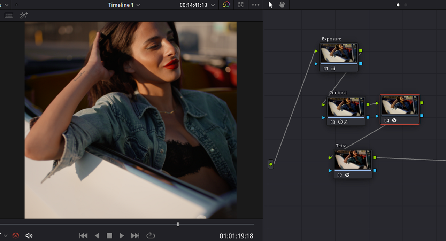Expand viewer to full screen
Viewport: 446px width, 241px height.
241,5
